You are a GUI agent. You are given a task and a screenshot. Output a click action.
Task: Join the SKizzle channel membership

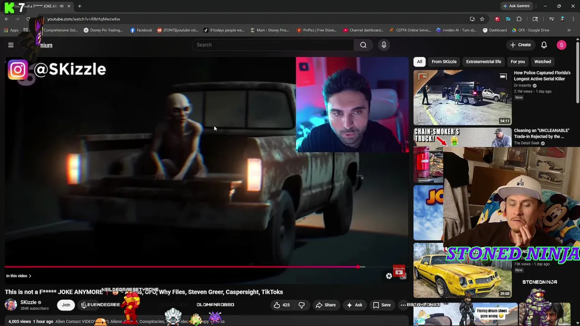[x=66, y=305]
